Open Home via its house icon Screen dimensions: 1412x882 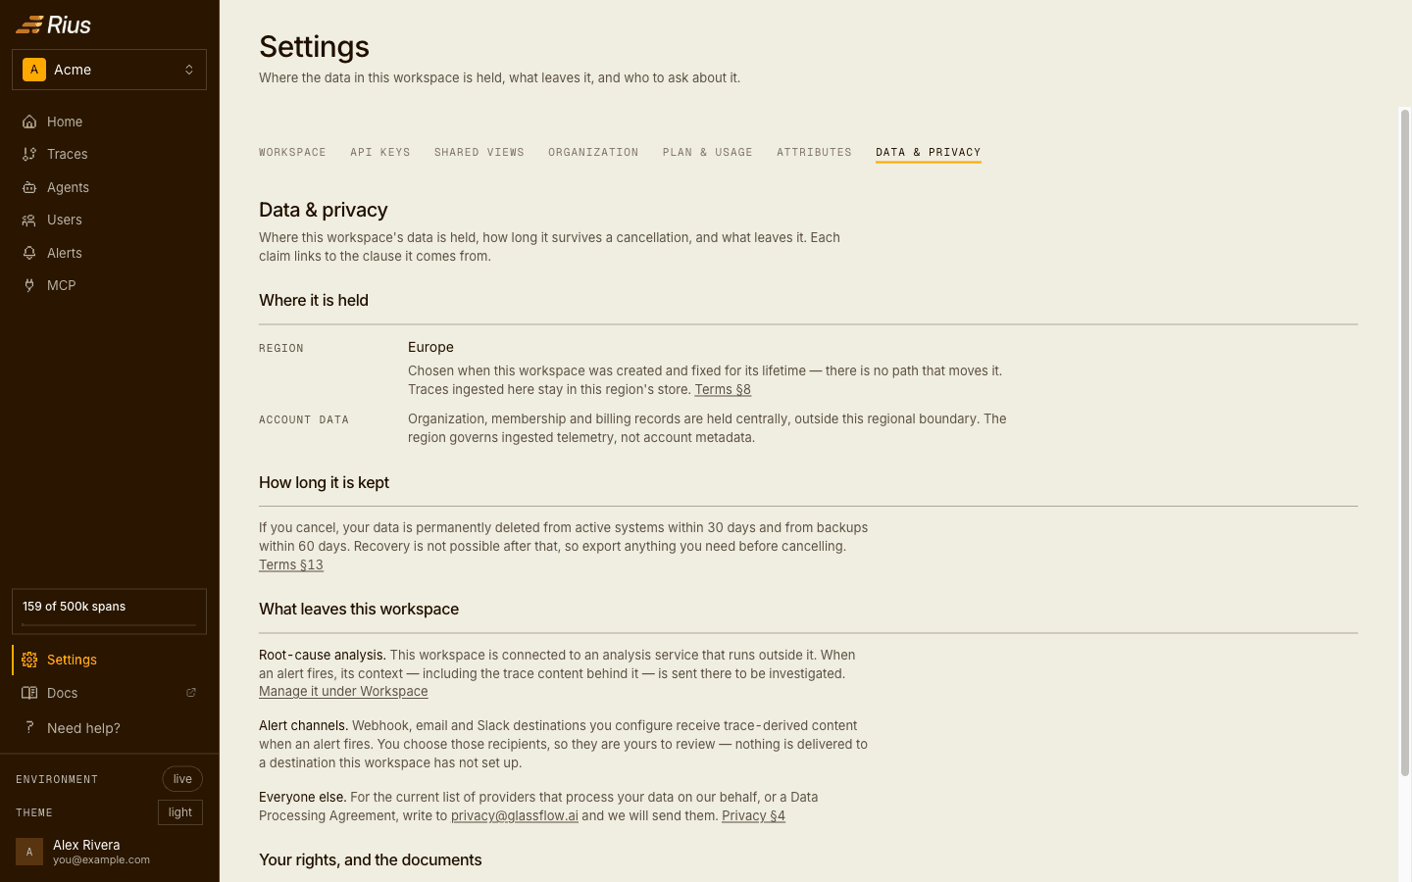pos(29,122)
